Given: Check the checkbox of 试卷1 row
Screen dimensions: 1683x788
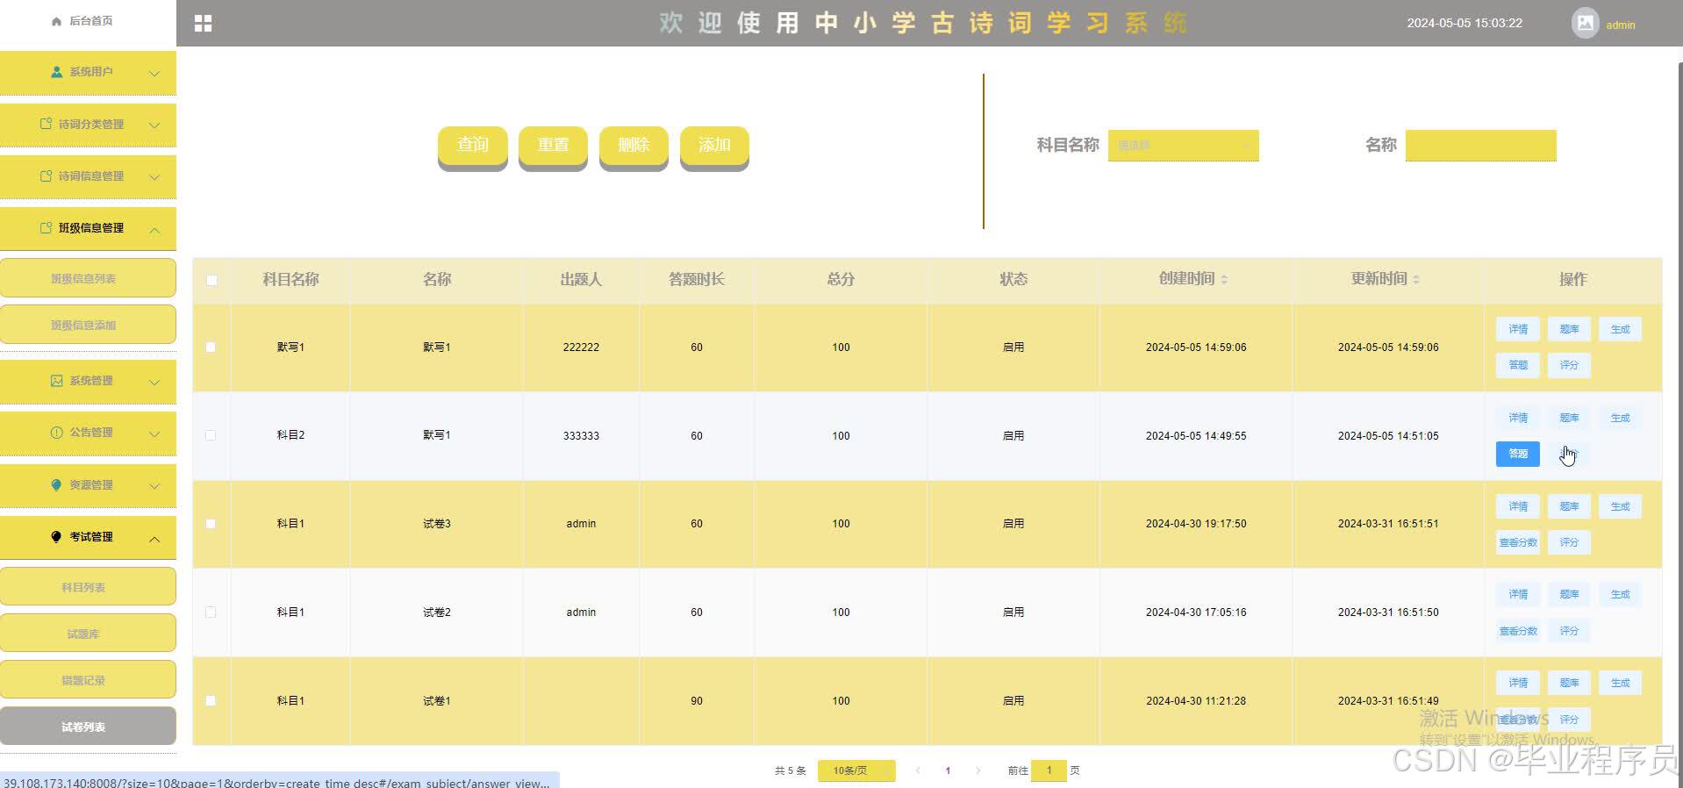Looking at the screenshot, I should 211,700.
